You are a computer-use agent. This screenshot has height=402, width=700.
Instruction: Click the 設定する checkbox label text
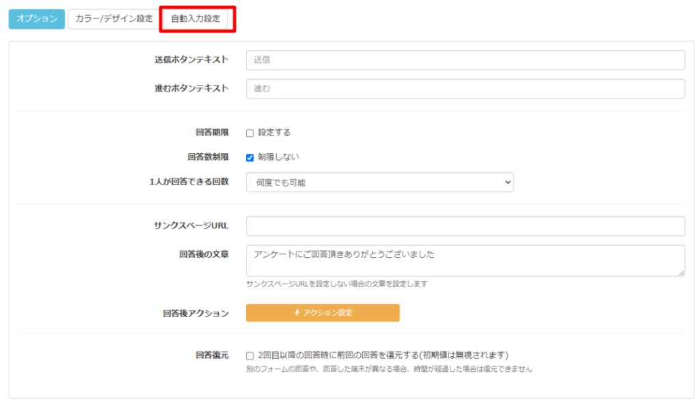[x=274, y=133]
